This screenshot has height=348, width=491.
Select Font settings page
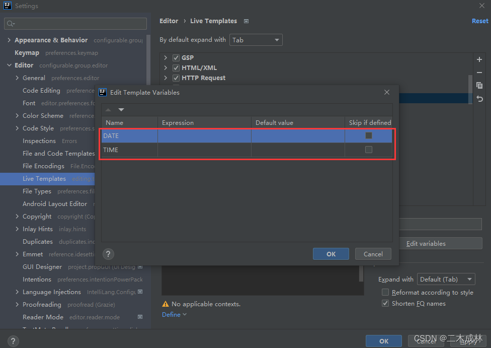click(29, 103)
